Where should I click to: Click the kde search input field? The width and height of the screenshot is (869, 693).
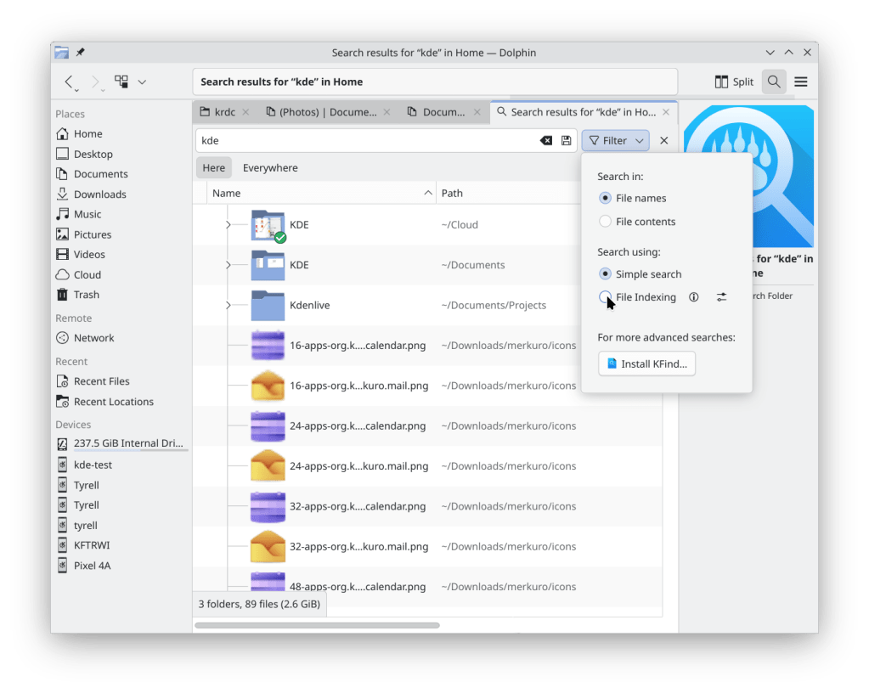point(365,141)
